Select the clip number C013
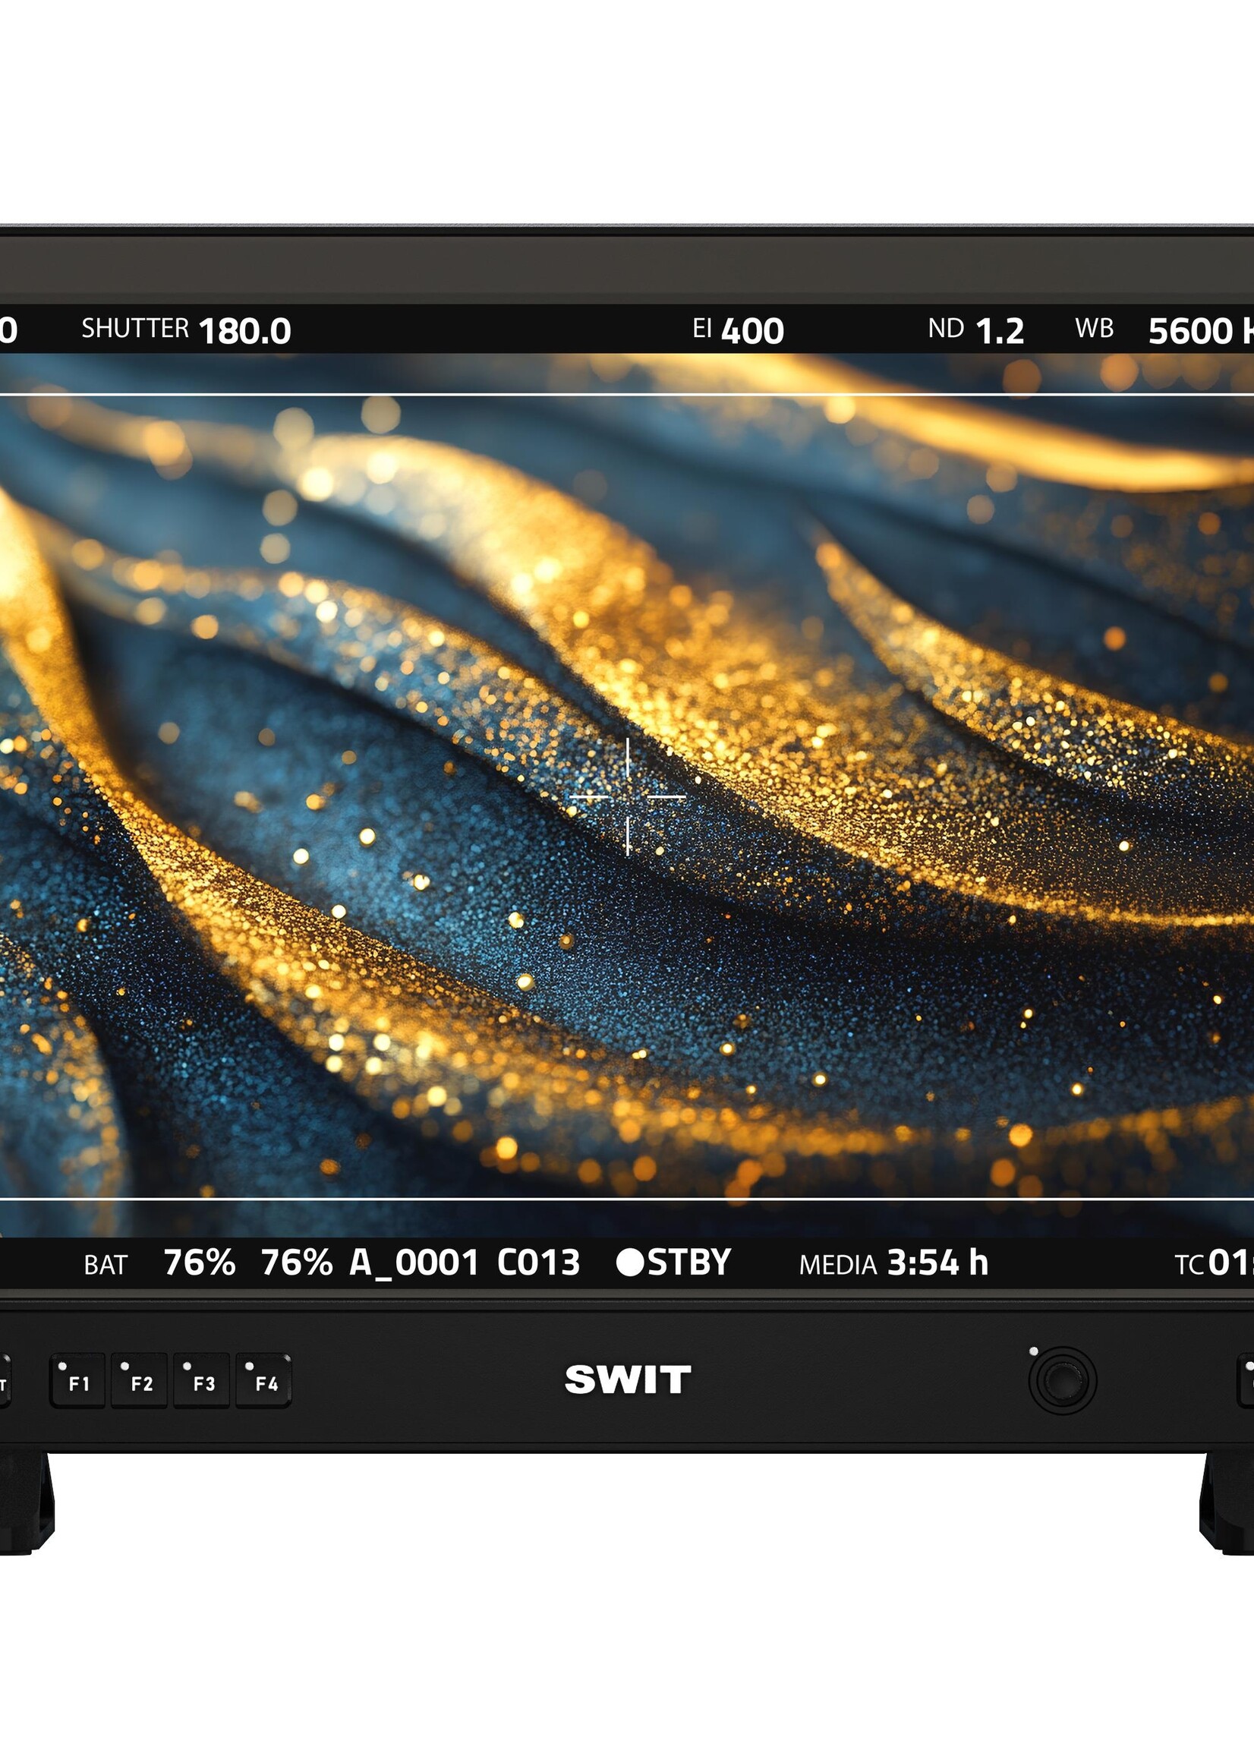The image size is (1254, 1756). pyautogui.click(x=538, y=1263)
